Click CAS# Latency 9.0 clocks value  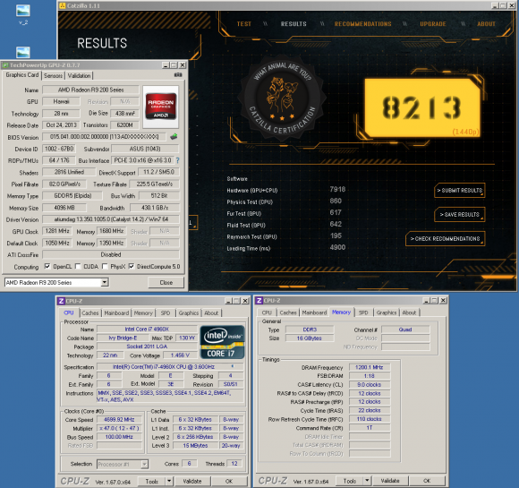[x=369, y=384]
